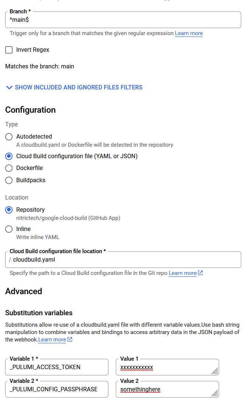Open Learn more link for branch regex

click(x=188, y=33)
